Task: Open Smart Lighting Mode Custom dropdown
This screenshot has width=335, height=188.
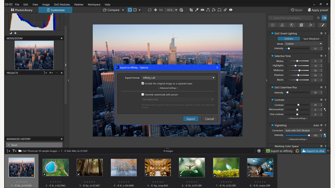Action: click(x=303, y=44)
